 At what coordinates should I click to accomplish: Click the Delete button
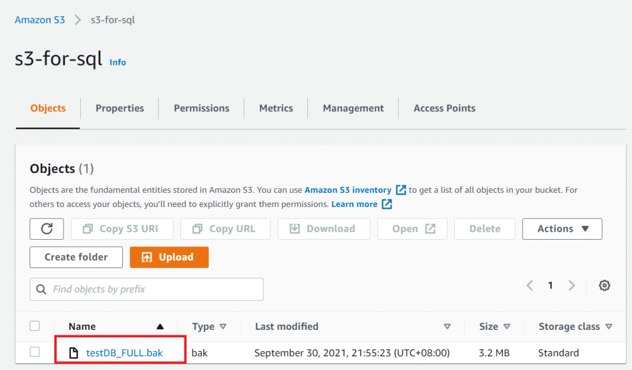484,229
